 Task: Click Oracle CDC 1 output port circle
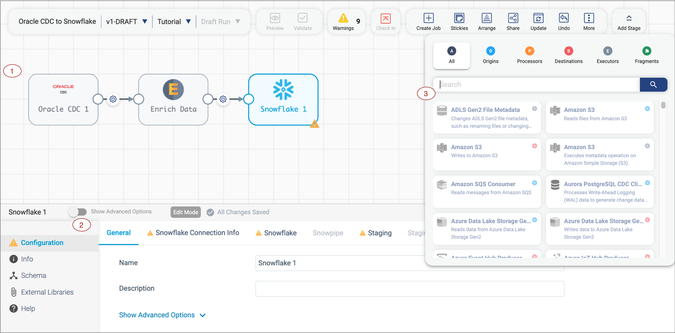[x=98, y=99]
